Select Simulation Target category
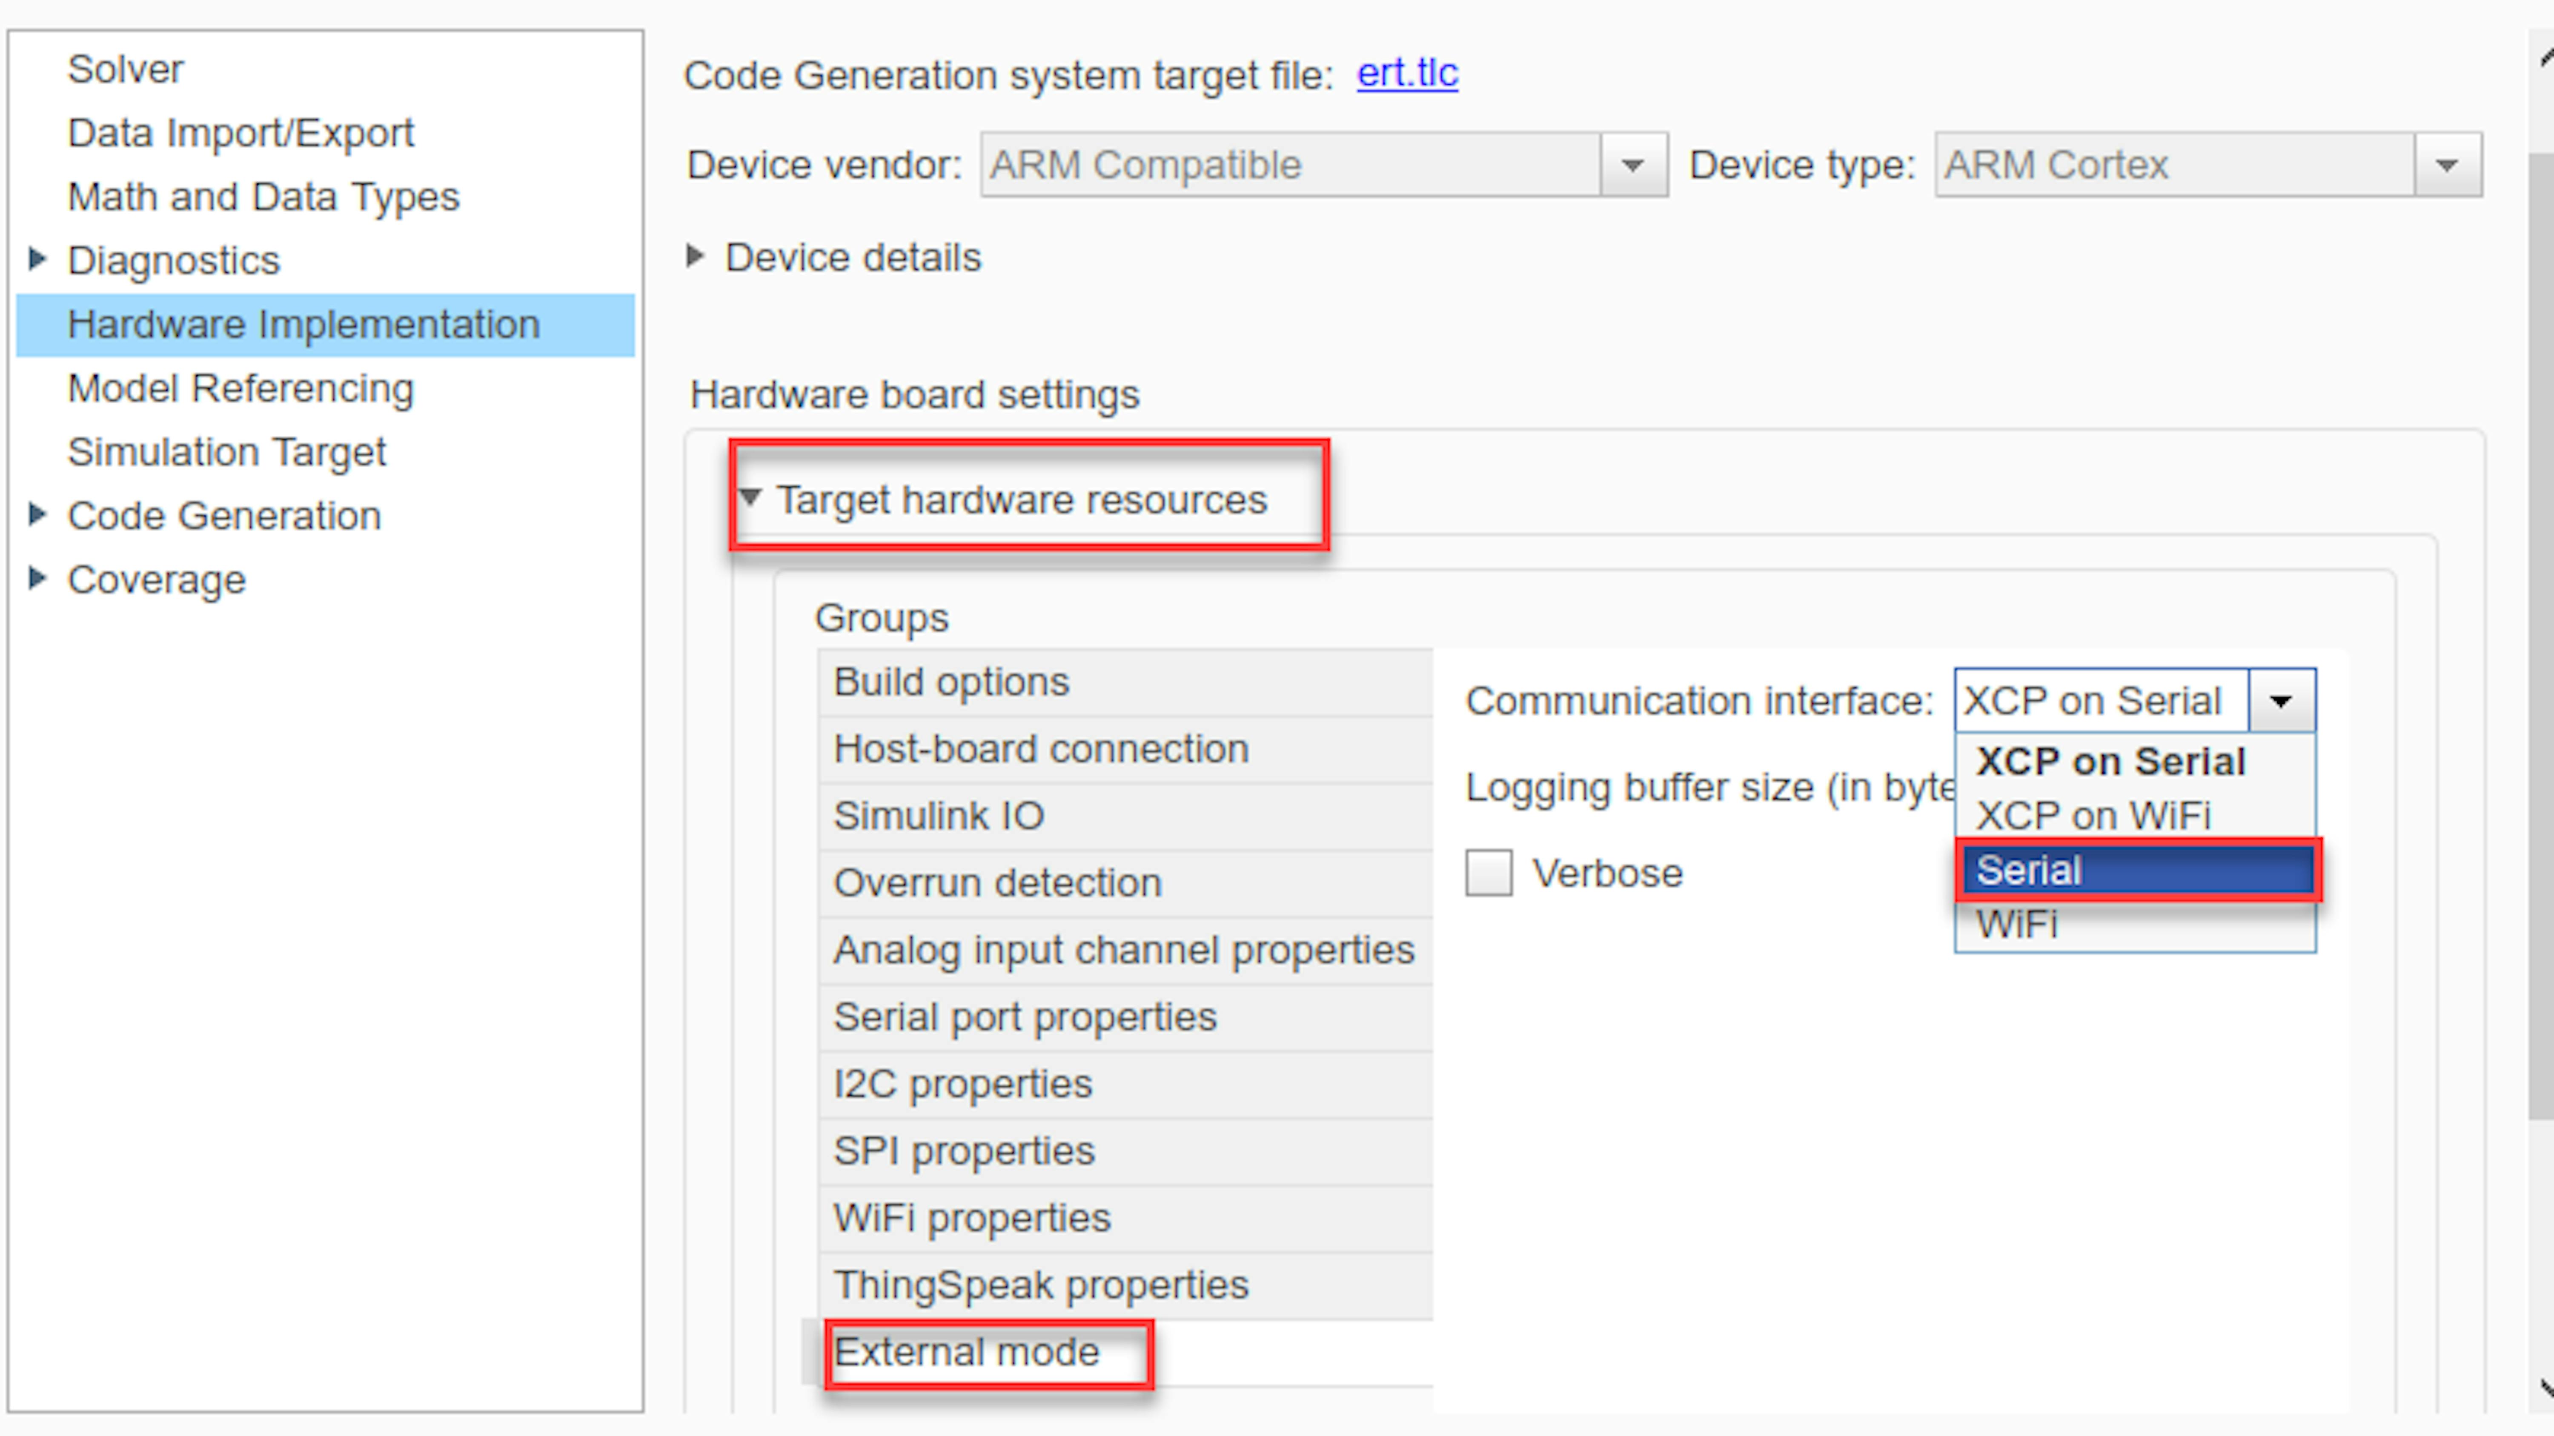This screenshot has height=1436, width=2554. (226, 452)
